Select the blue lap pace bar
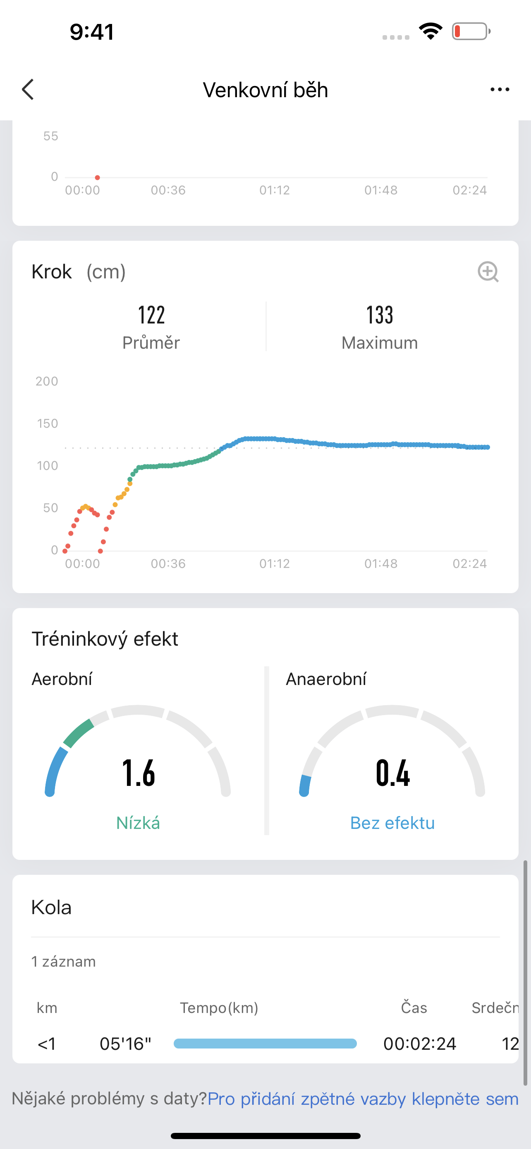This screenshot has height=1149, width=531. click(266, 1044)
